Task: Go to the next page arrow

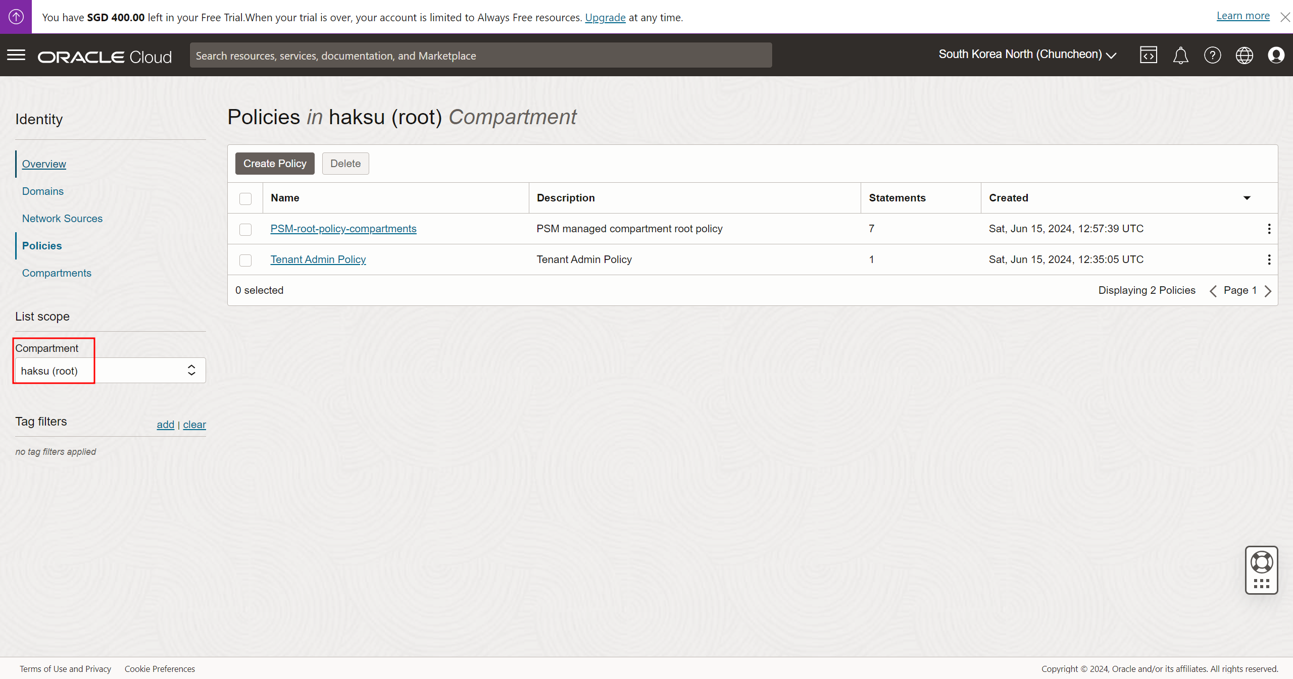Action: pyautogui.click(x=1268, y=291)
